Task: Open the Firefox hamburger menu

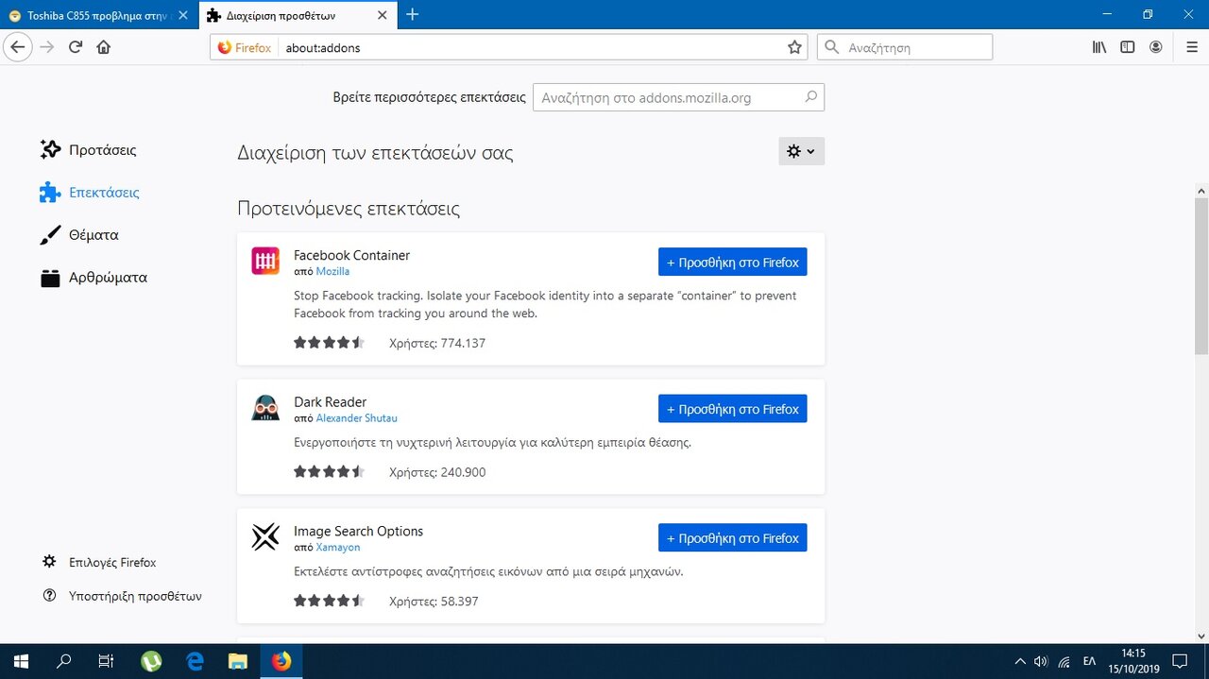Action: pos(1192,47)
